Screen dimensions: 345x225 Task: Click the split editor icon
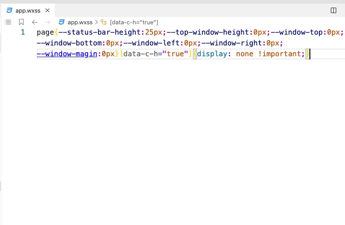pos(333,10)
